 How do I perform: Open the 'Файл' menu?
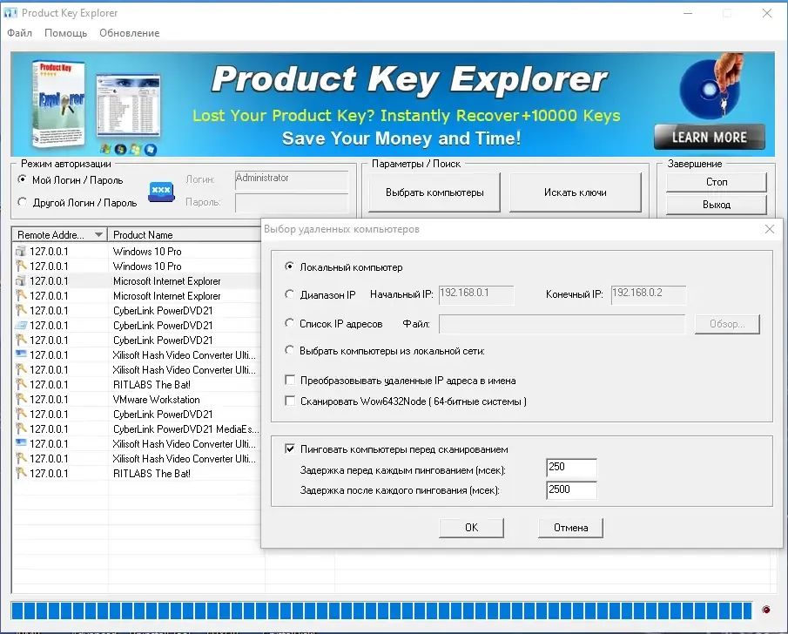20,33
